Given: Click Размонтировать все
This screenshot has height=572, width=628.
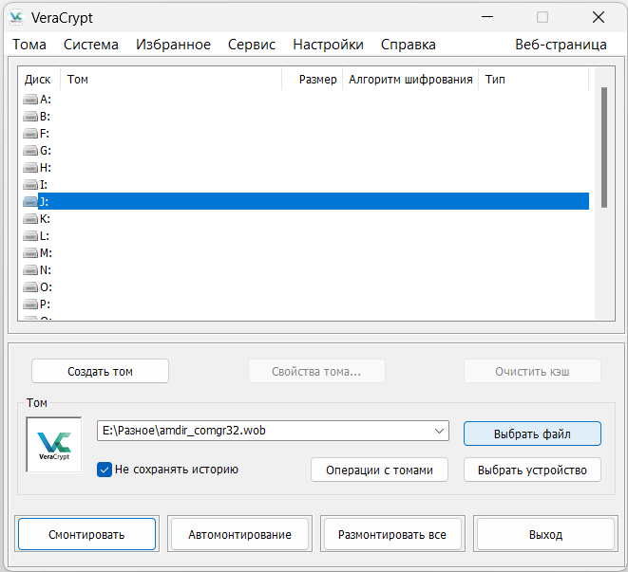Looking at the screenshot, I should point(392,534).
